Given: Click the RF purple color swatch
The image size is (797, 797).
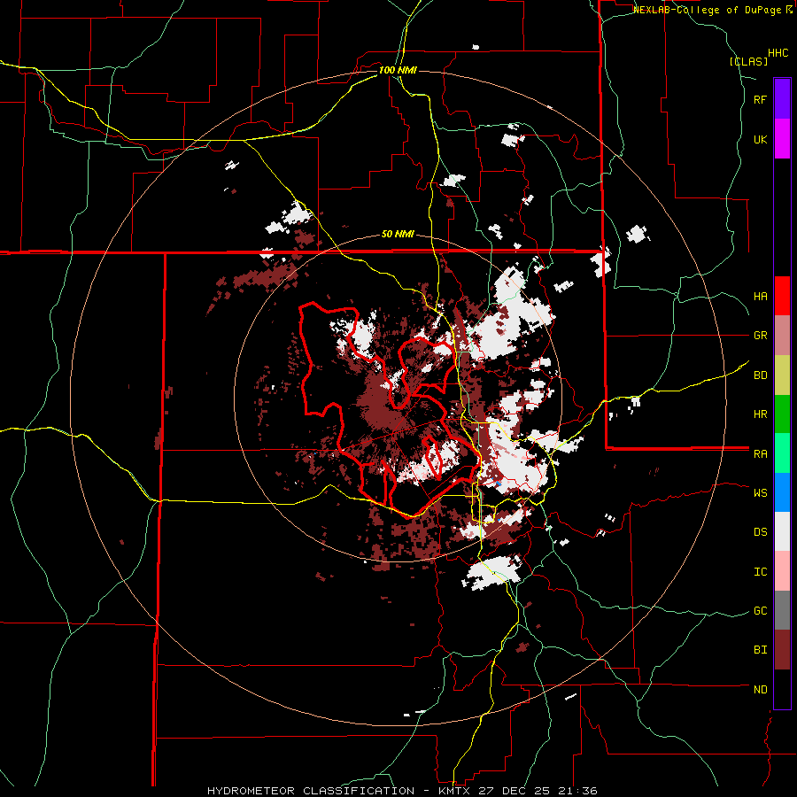Looking at the screenshot, I should (x=782, y=99).
